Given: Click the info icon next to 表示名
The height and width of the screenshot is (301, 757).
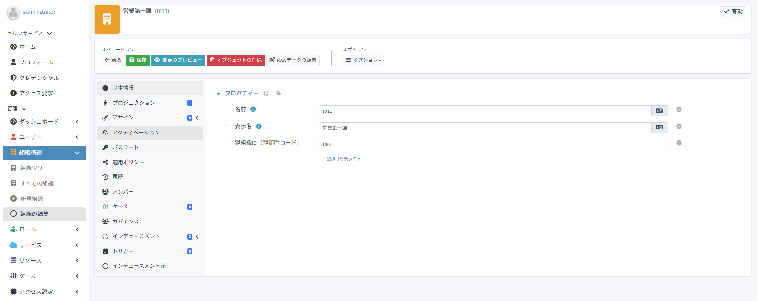Looking at the screenshot, I should (259, 127).
